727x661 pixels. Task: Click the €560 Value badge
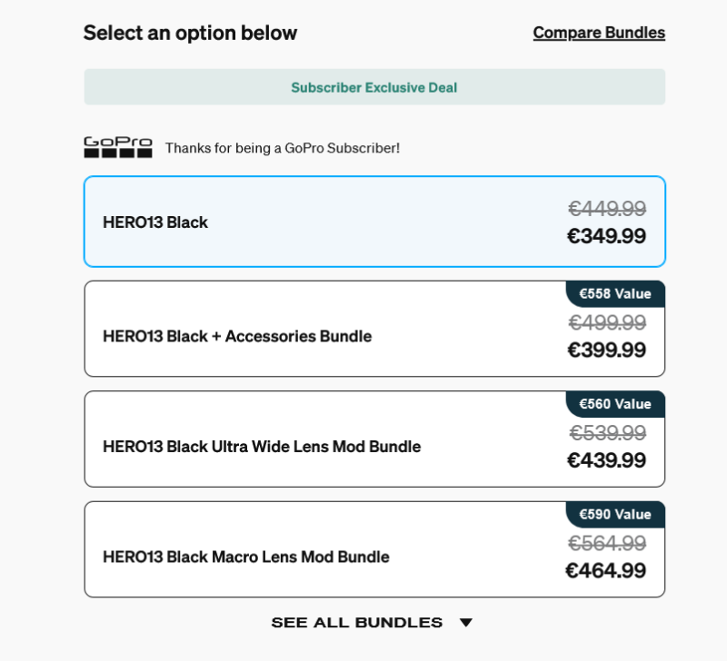coord(615,404)
